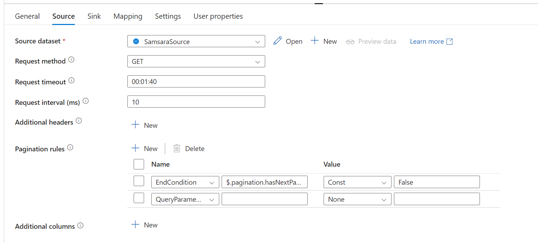Image resolution: width=538 pixels, height=243 pixels.
Task: Click the Source dataset label
Action: click(38, 41)
